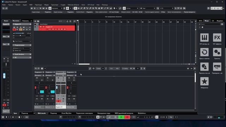Click the Inspector volume slider
This screenshot has height=127, width=226.
tap(20, 33)
